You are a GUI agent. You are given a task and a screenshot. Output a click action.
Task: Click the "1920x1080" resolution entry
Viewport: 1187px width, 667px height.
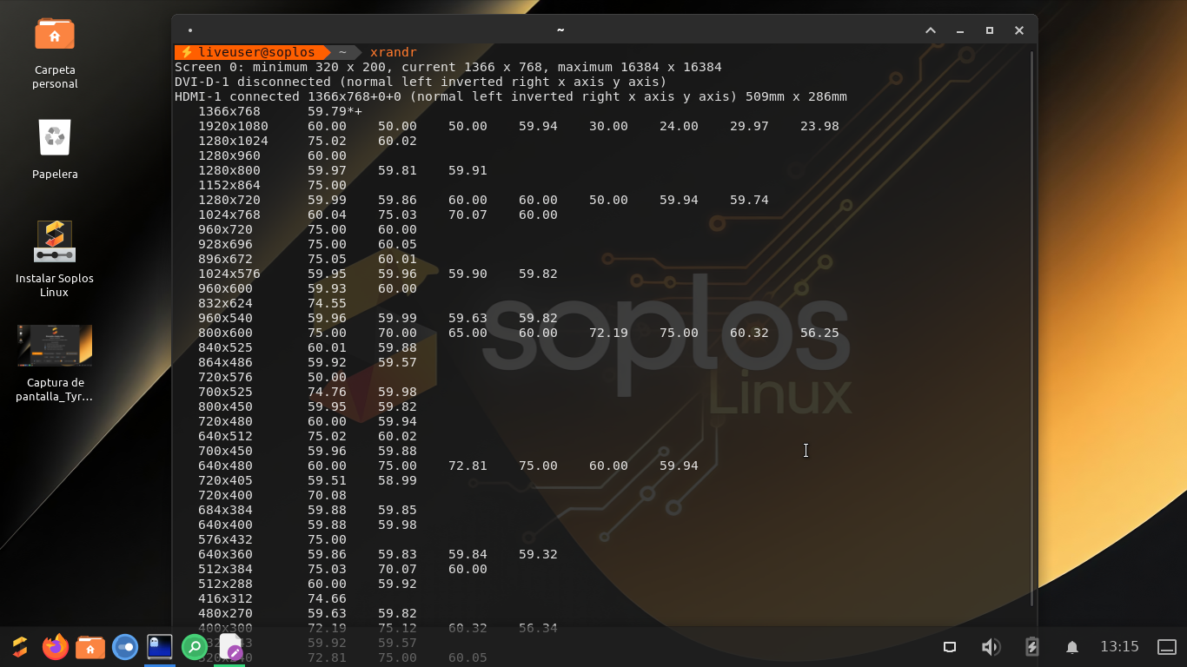coord(234,126)
